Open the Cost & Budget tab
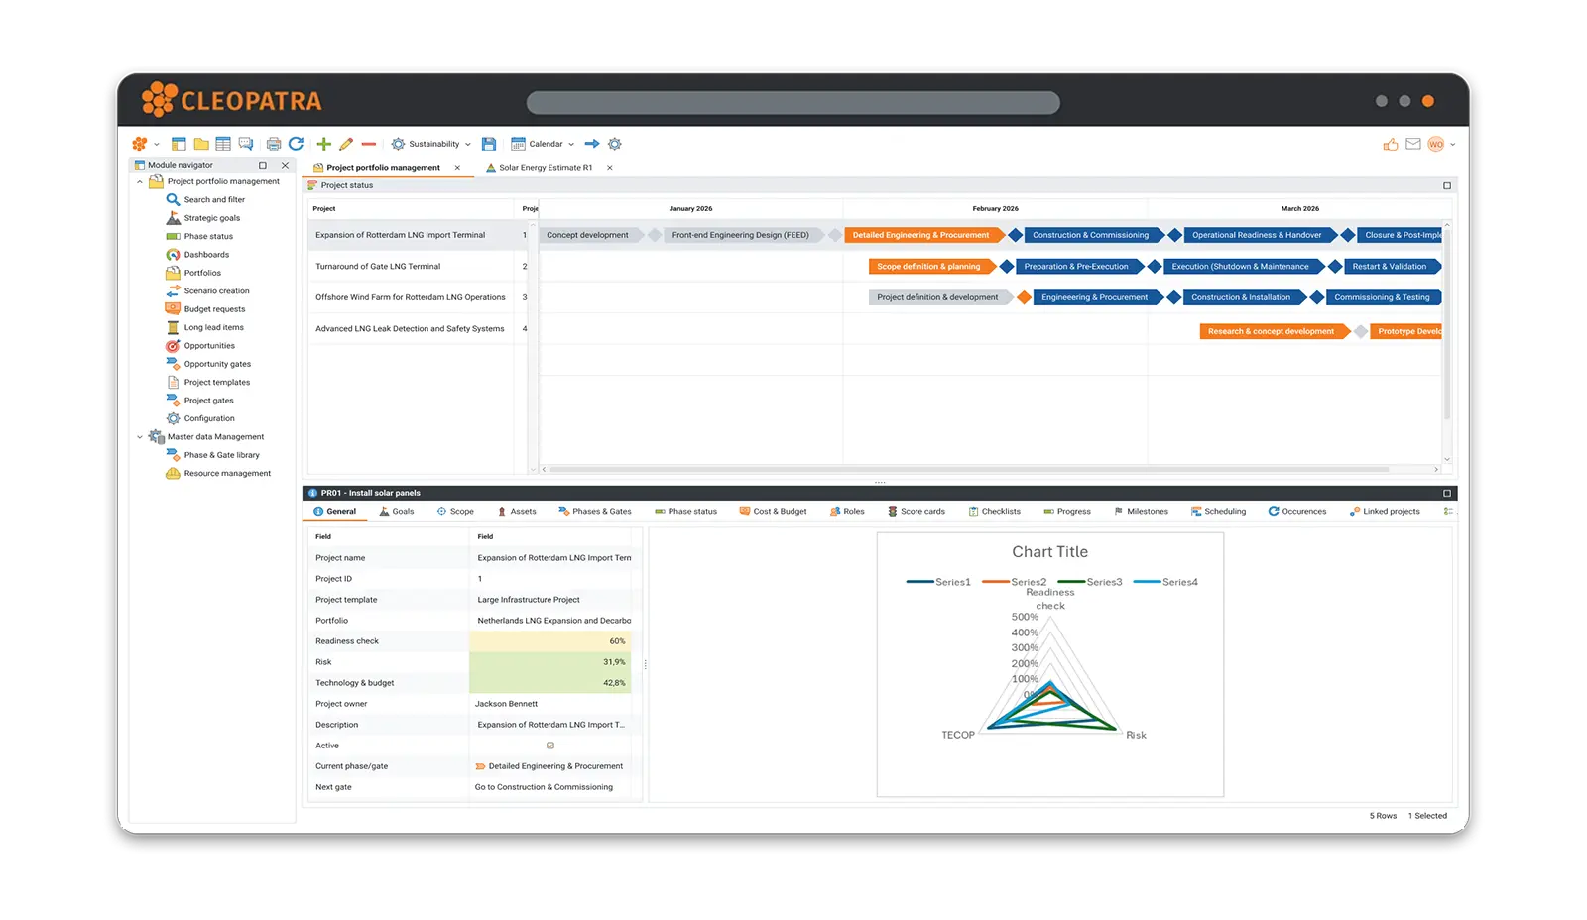Viewport: 1587px width, 920px height. click(773, 512)
